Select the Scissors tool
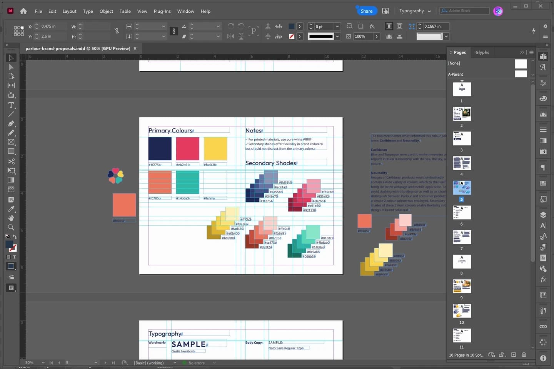 coord(11,161)
